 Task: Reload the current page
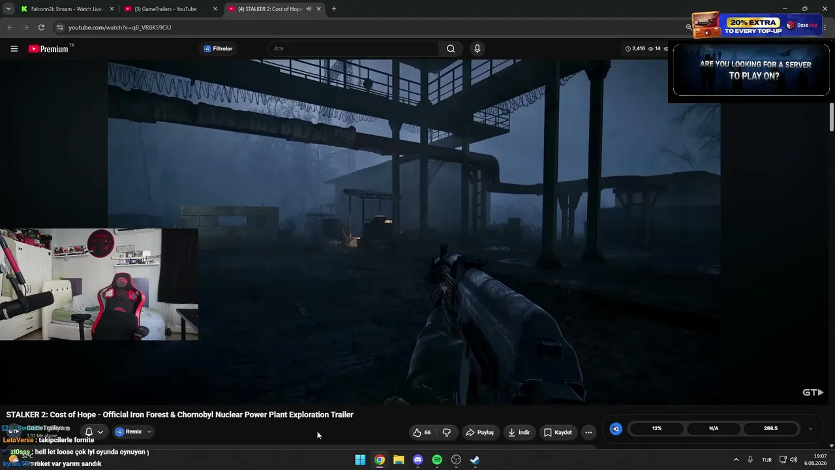(41, 27)
